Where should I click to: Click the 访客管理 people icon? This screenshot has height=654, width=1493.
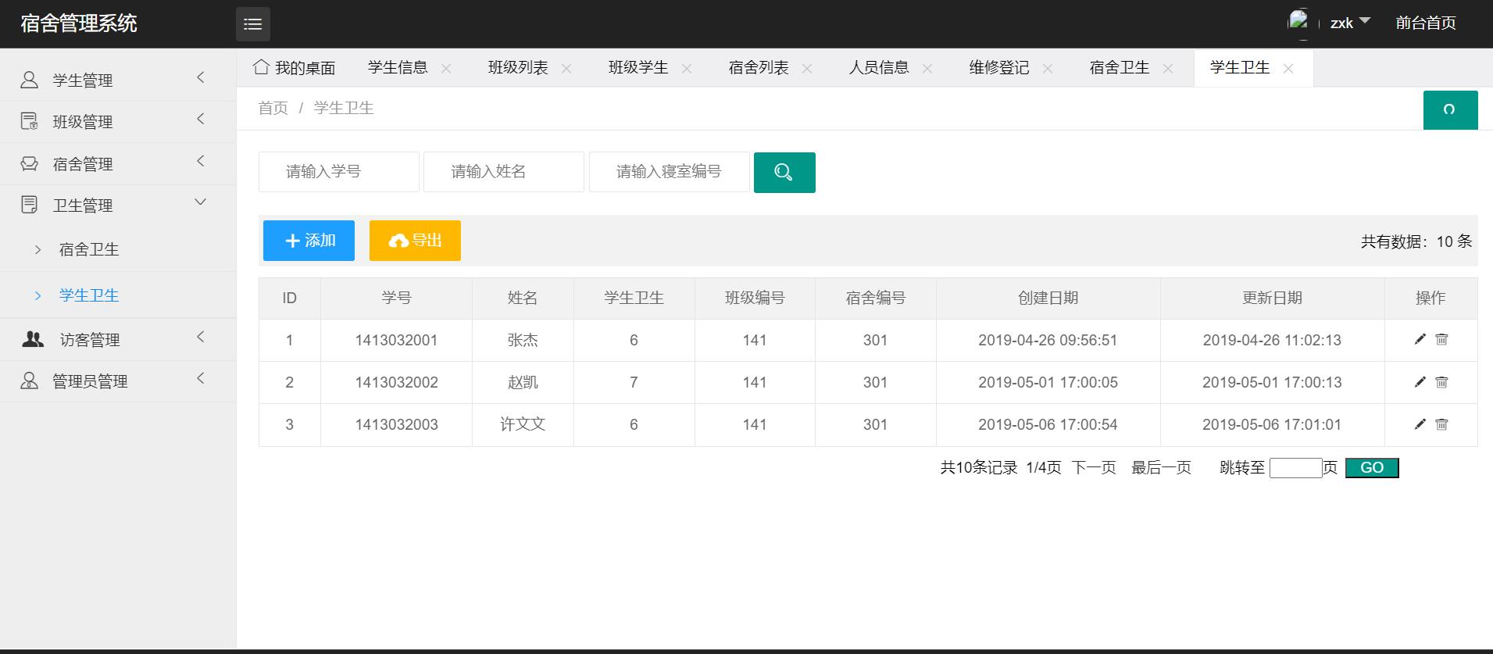(x=33, y=339)
